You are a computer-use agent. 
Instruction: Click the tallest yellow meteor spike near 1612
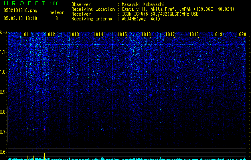45,156
